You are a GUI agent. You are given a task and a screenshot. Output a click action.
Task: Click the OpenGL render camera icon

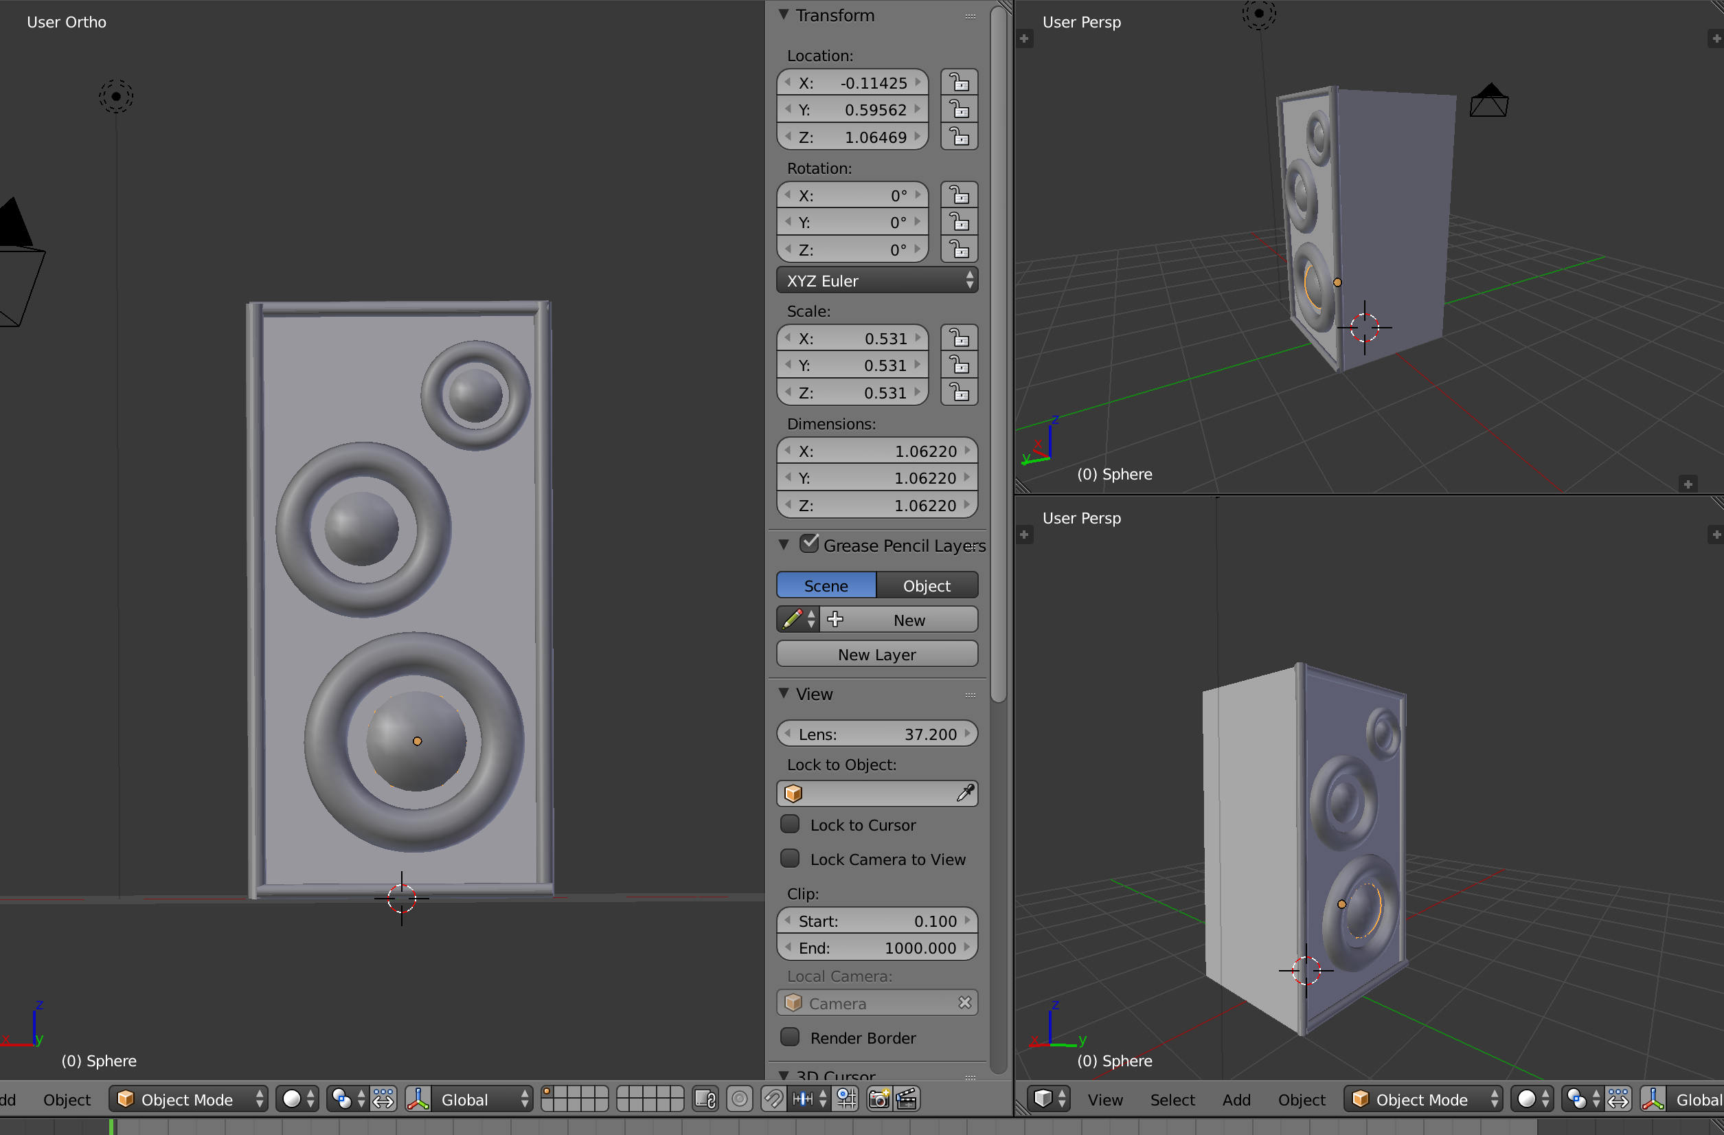coord(878,1099)
